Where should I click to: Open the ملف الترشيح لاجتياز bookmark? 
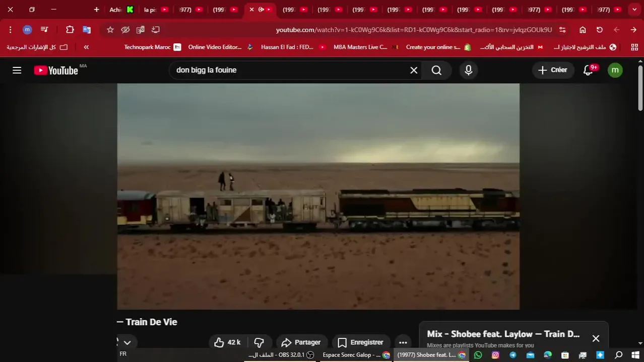pyautogui.click(x=585, y=47)
